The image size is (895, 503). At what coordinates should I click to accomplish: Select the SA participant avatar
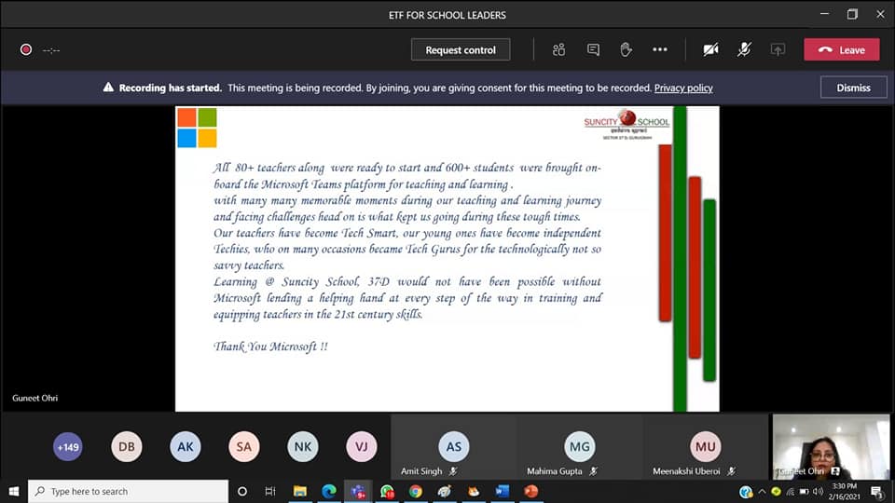point(243,446)
